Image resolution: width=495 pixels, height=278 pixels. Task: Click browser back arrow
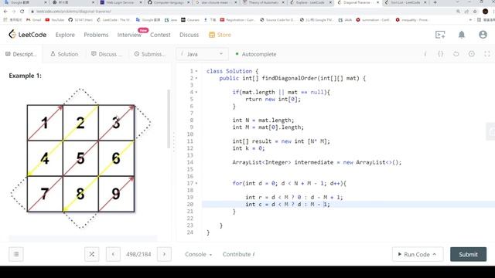[5, 12]
